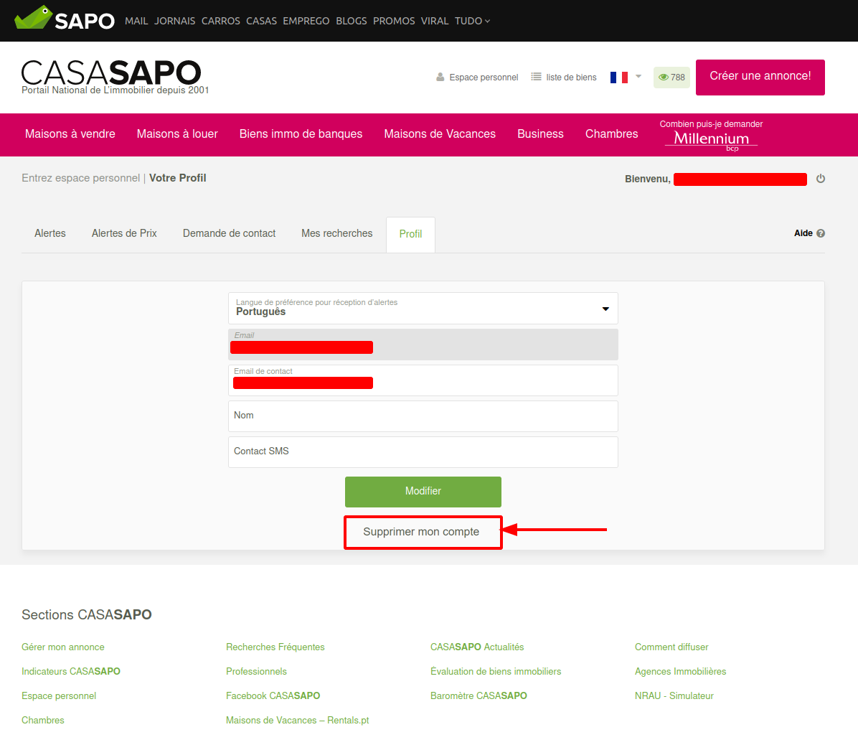Open the liste de biens list icon

click(x=536, y=77)
